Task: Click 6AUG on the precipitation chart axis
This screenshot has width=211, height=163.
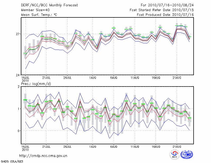Action: [114, 146]
